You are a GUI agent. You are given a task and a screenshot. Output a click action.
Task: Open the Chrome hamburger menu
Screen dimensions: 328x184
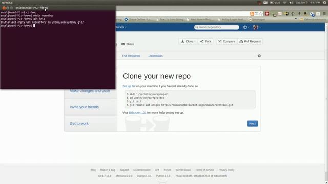[324, 14]
